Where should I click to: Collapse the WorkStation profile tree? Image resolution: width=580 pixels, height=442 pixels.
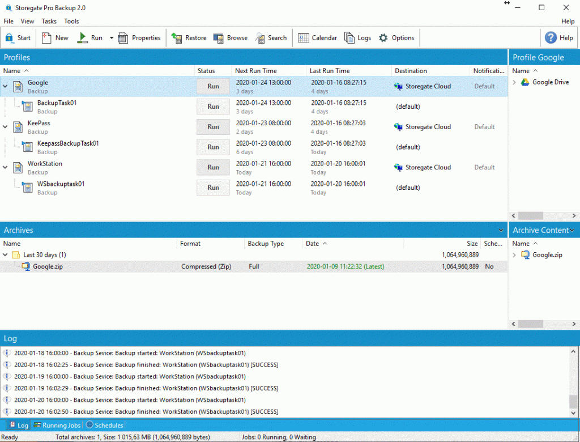[x=5, y=167]
